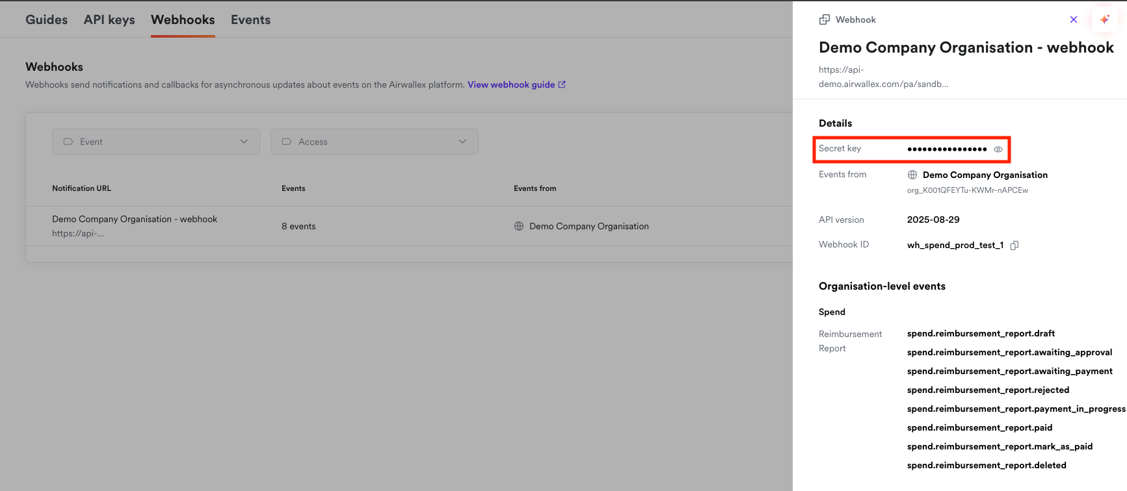
Task: Click spend.reimbursement_report.mark_as_paid event
Action: [1000, 446]
